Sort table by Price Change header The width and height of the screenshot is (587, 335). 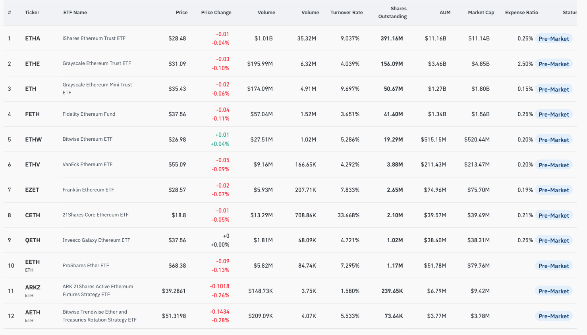pyautogui.click(x=216, y=13)
